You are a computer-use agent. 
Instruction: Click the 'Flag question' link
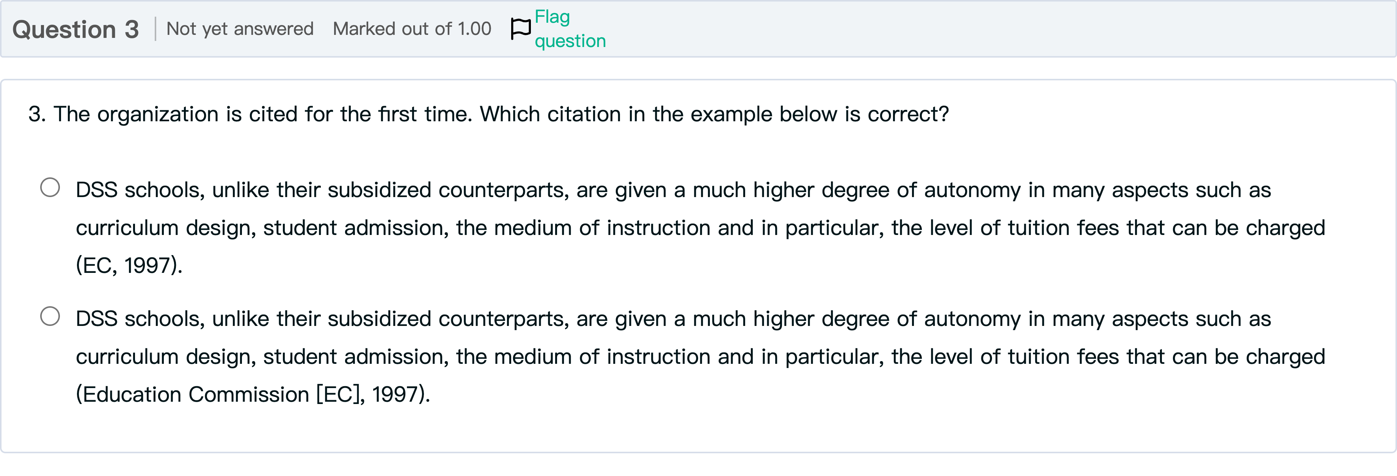coord(570,29)
